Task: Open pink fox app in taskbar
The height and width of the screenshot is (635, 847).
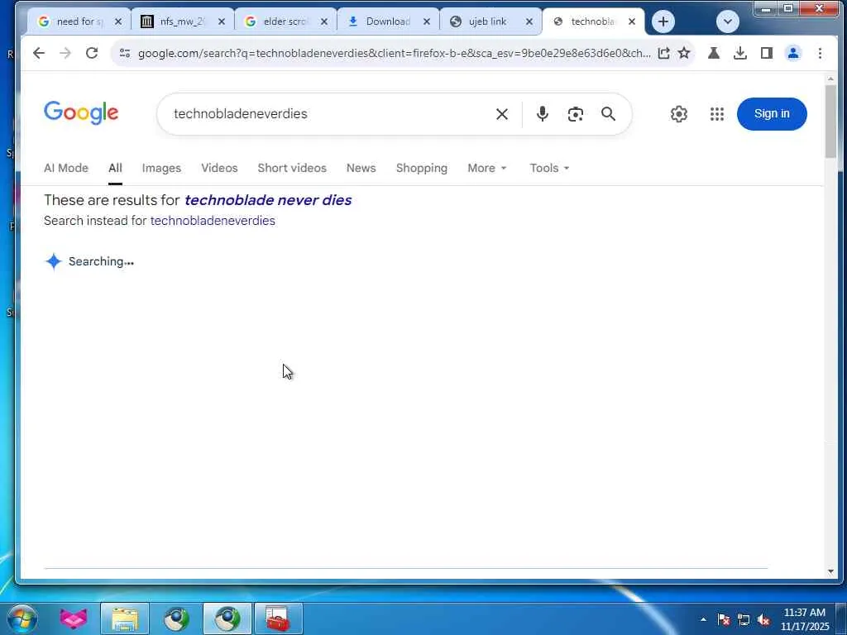Action: (74, 618)
